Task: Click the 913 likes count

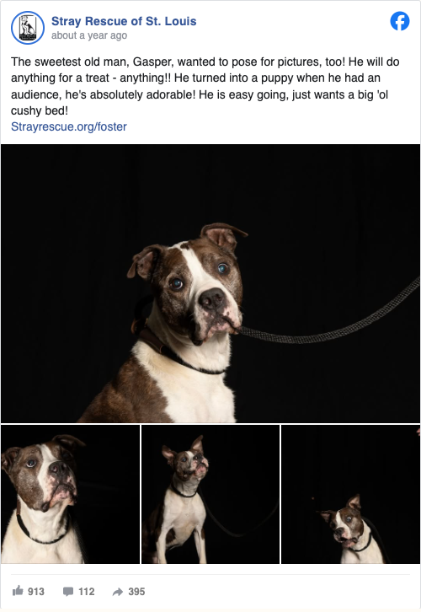Action: [x=36, y=592]
